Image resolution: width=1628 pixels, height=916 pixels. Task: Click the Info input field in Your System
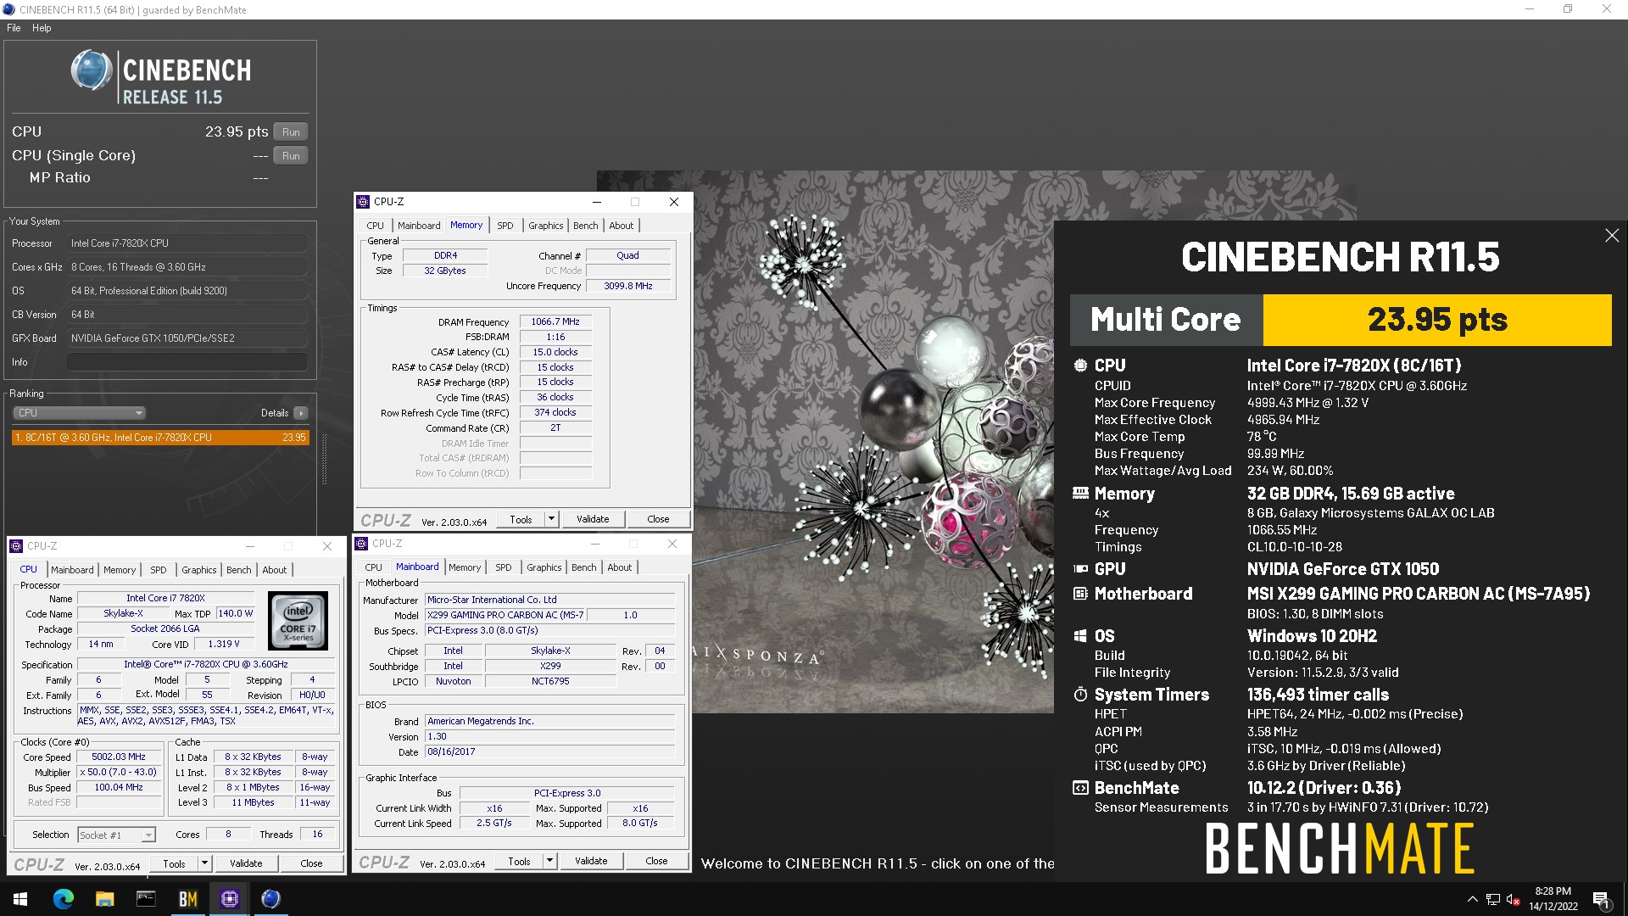pos(187,362)
